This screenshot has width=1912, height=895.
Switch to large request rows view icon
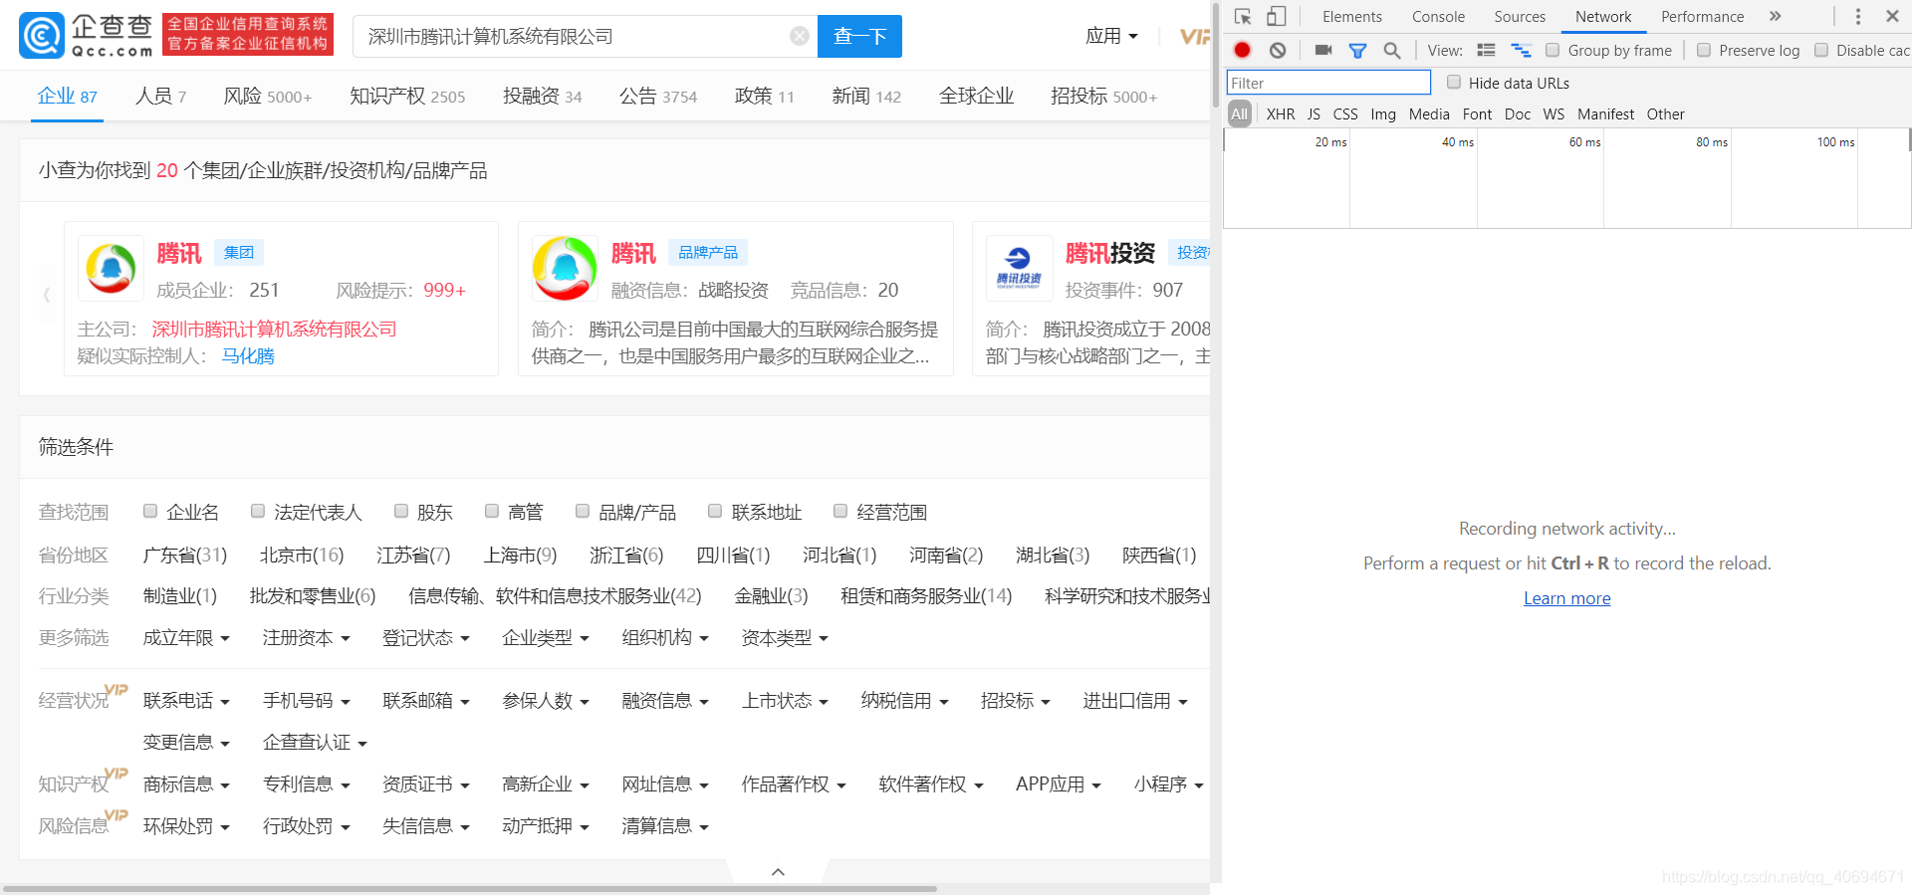1486,50
